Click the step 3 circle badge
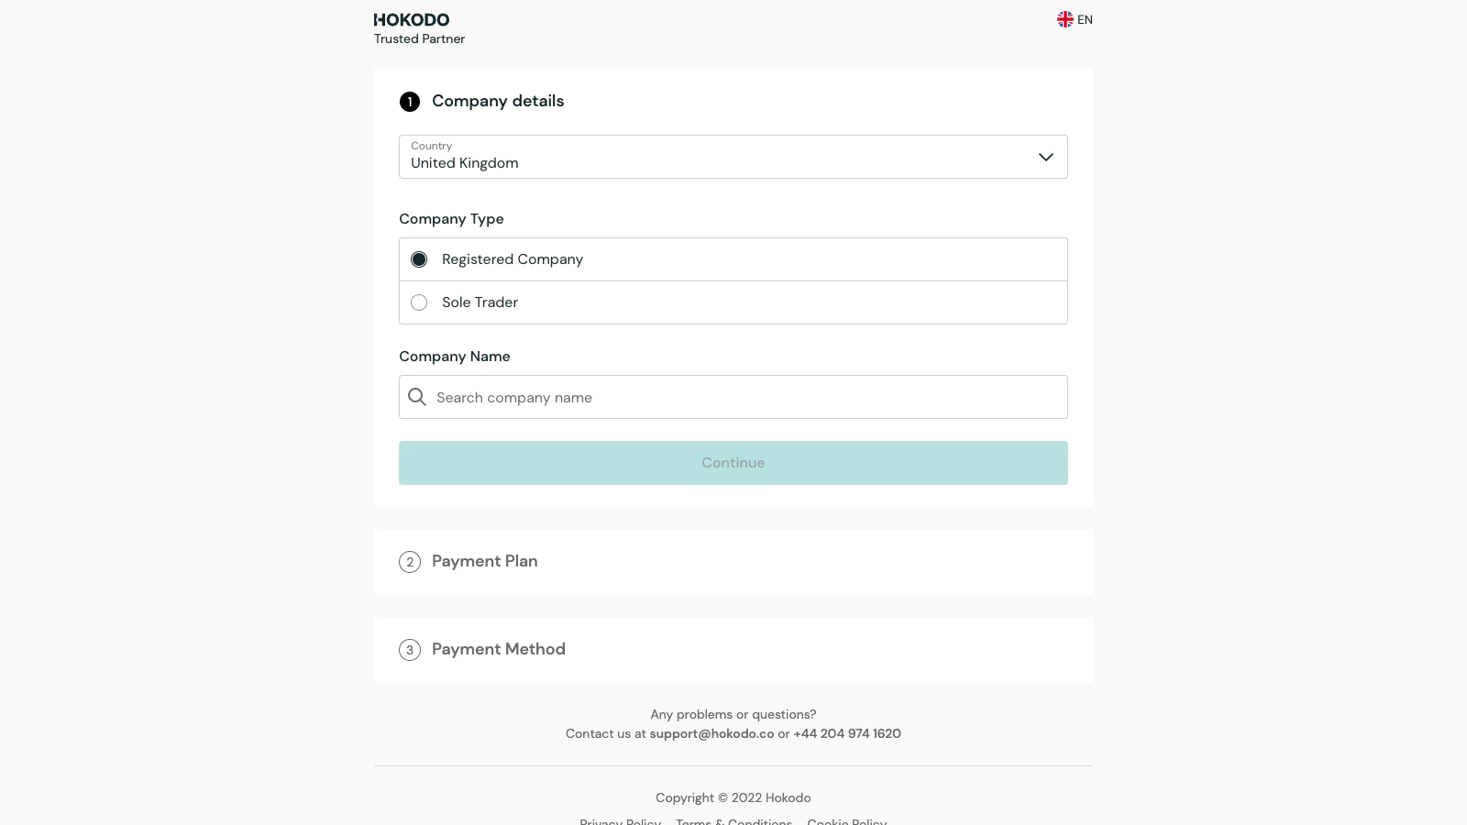Screen dimensions: 1467x825 point(410,650)
